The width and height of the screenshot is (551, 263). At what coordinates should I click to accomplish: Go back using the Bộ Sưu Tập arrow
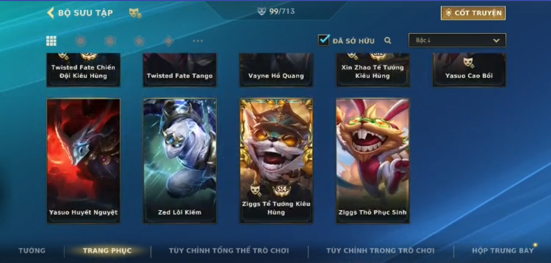[x=50, y=13]
